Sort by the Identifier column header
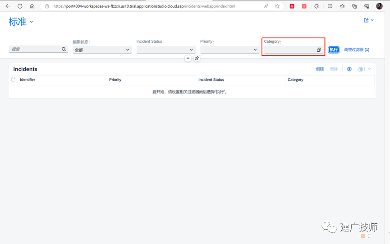The image size is (390, 244). [28, 80]
